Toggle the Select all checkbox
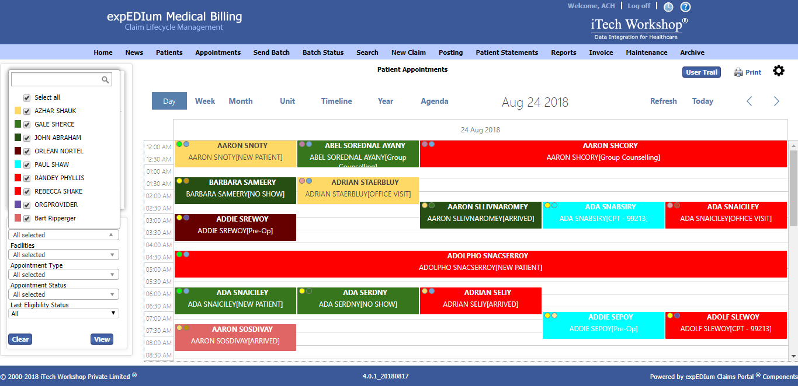This screenshot has width=798, height=386. 26,97
